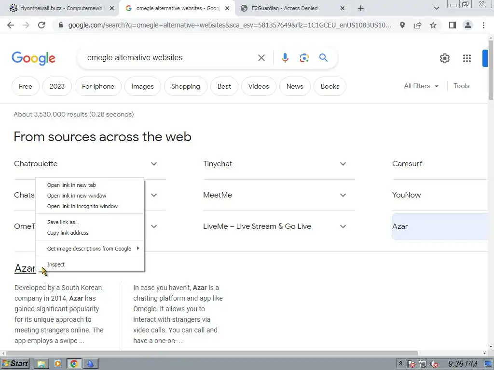Open the media player taskbar icon
This screenshot has width=494, height=370.
(58, 364)
